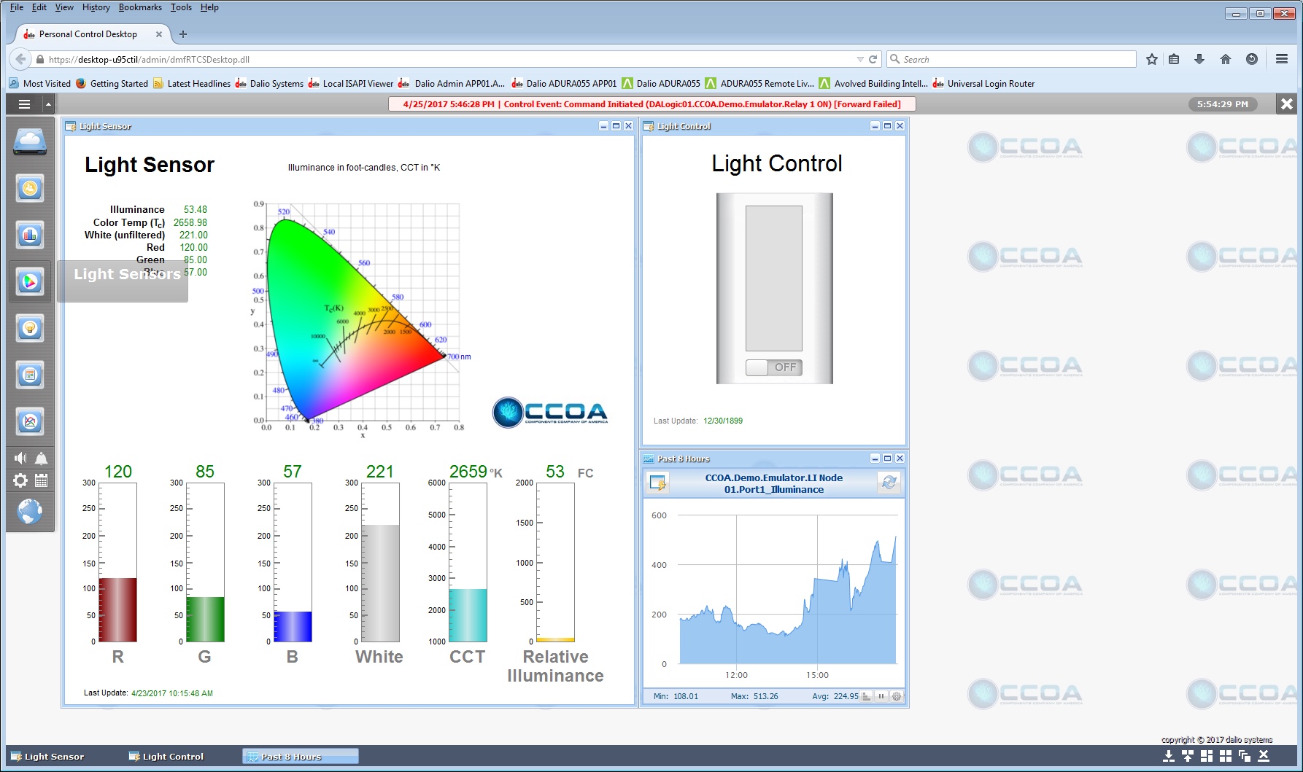Screen dimensions: 1303x772
Task: Switch to Past 8 Hours taskbar tab
Action: (301, 757)
